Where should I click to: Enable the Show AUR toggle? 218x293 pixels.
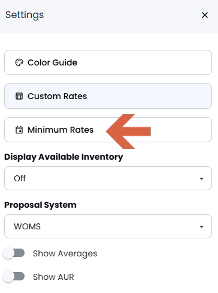pos(14,277)
